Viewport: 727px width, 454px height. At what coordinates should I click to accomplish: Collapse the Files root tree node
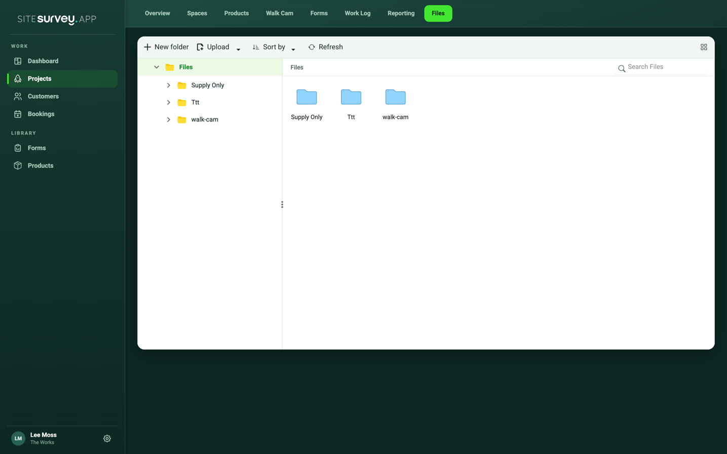[157, 67]
